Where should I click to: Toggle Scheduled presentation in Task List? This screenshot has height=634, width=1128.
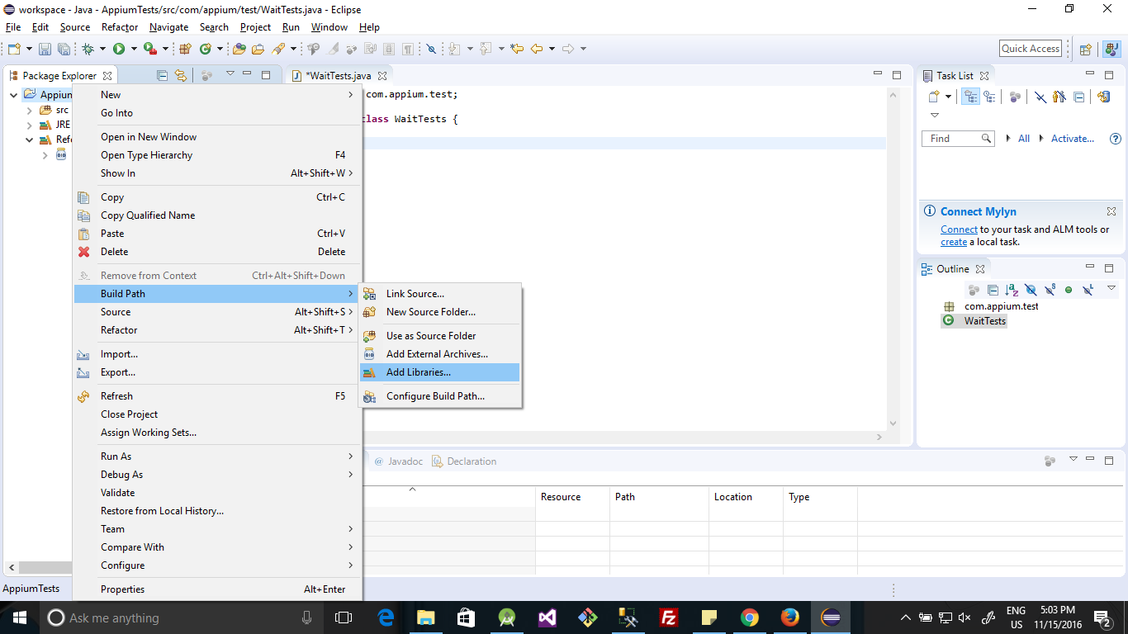point(989,97)
